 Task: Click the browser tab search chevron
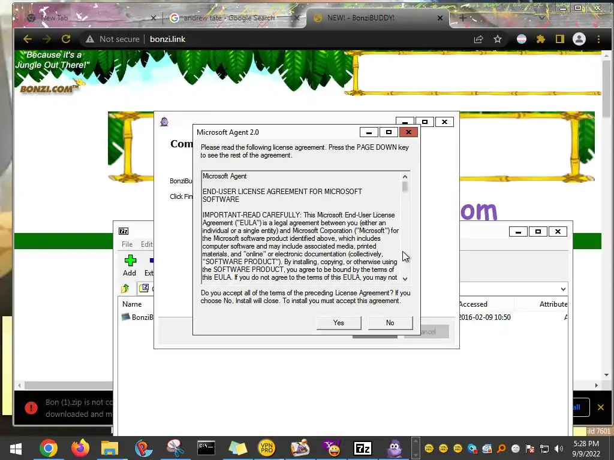(x=542, y=18)
